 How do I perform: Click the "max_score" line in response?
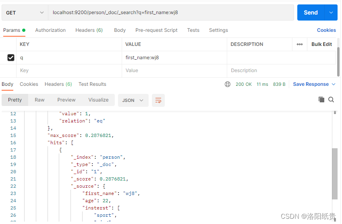pyautogui.click(x=81, y=135)
